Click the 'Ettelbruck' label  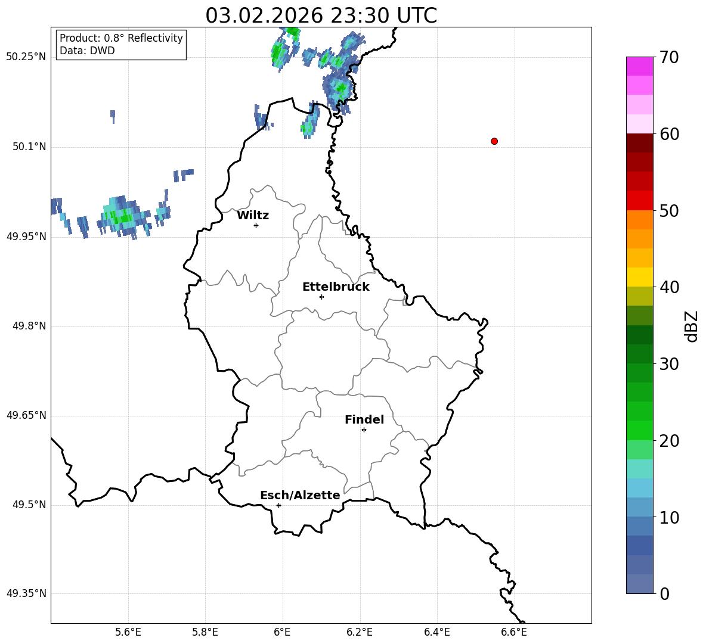click(336, 287)
